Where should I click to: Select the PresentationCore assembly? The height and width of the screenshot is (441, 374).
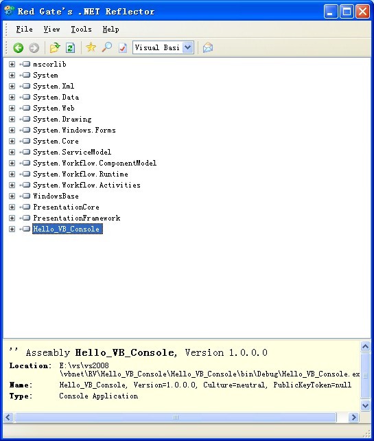click(66, 207)
